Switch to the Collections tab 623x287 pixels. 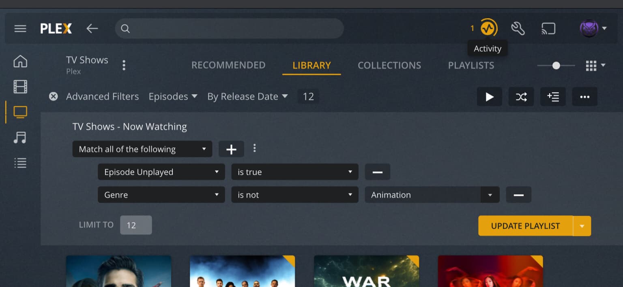(x=389, y=65)
